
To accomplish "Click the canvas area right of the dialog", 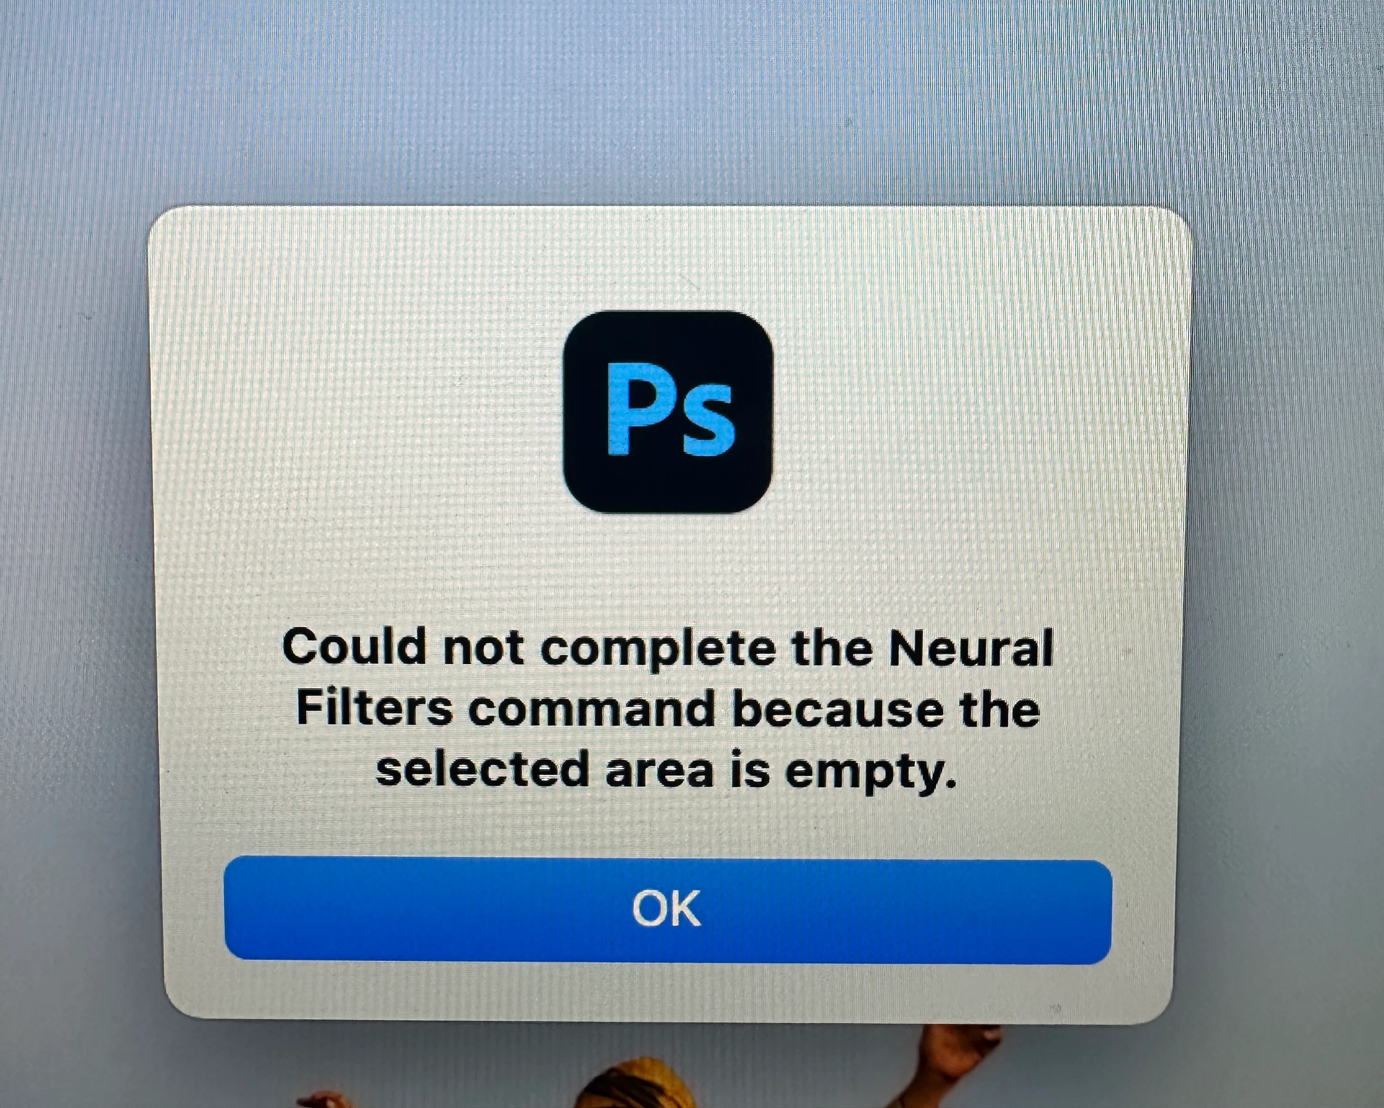I will [x=1284, y=609].
